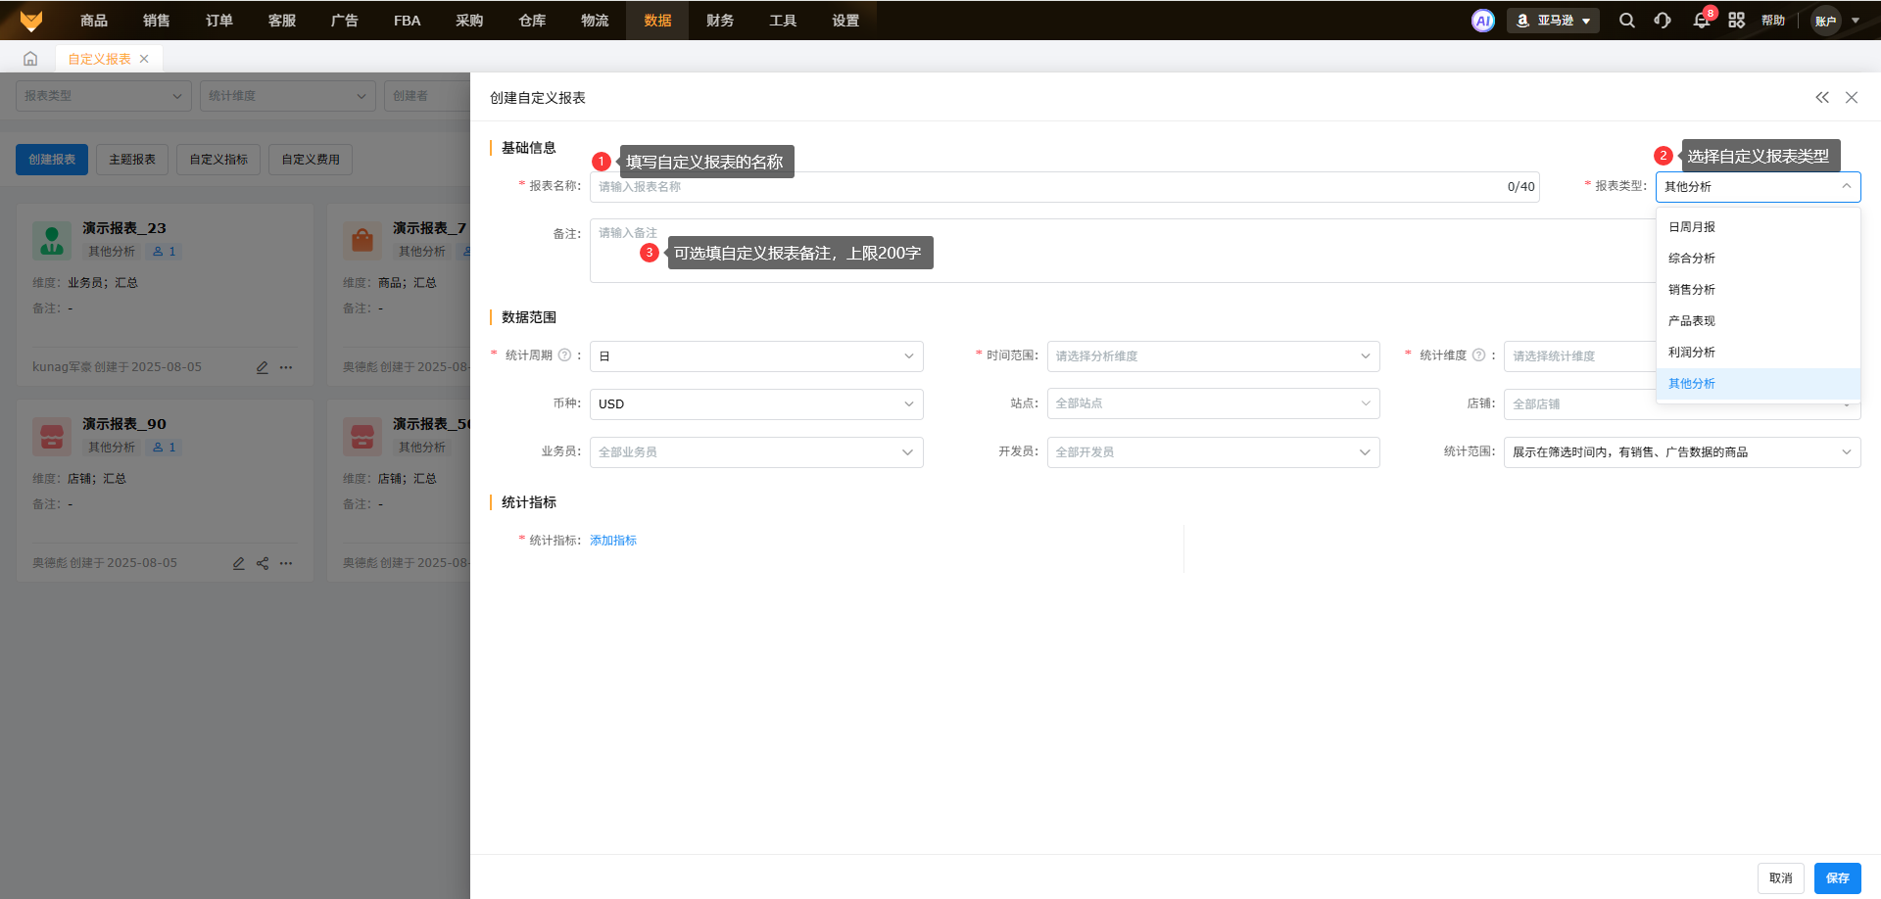Image resolution: width=1881 pixels, height=899 pixels.
Task: Click the customer support headset icon
Action: click(x=1663, y=21)
